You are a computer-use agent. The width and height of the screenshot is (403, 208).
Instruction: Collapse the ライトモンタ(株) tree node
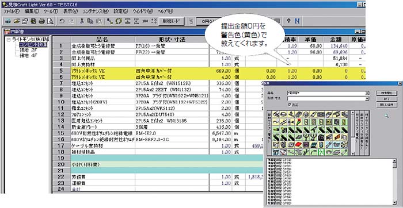click(x=9, y=40)
